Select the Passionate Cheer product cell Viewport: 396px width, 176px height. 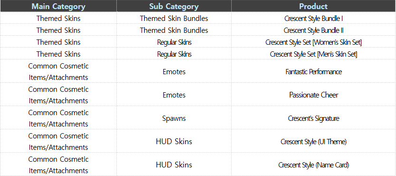coord(313,95)
